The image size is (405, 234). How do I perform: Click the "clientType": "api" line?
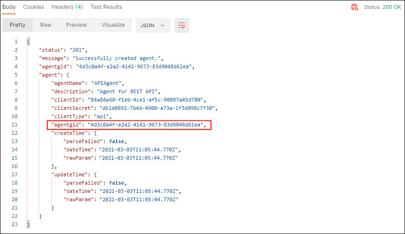pyautogui.click(x=81, y=116)
